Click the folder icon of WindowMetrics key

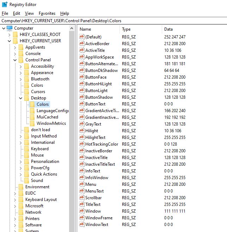point(32,123)
